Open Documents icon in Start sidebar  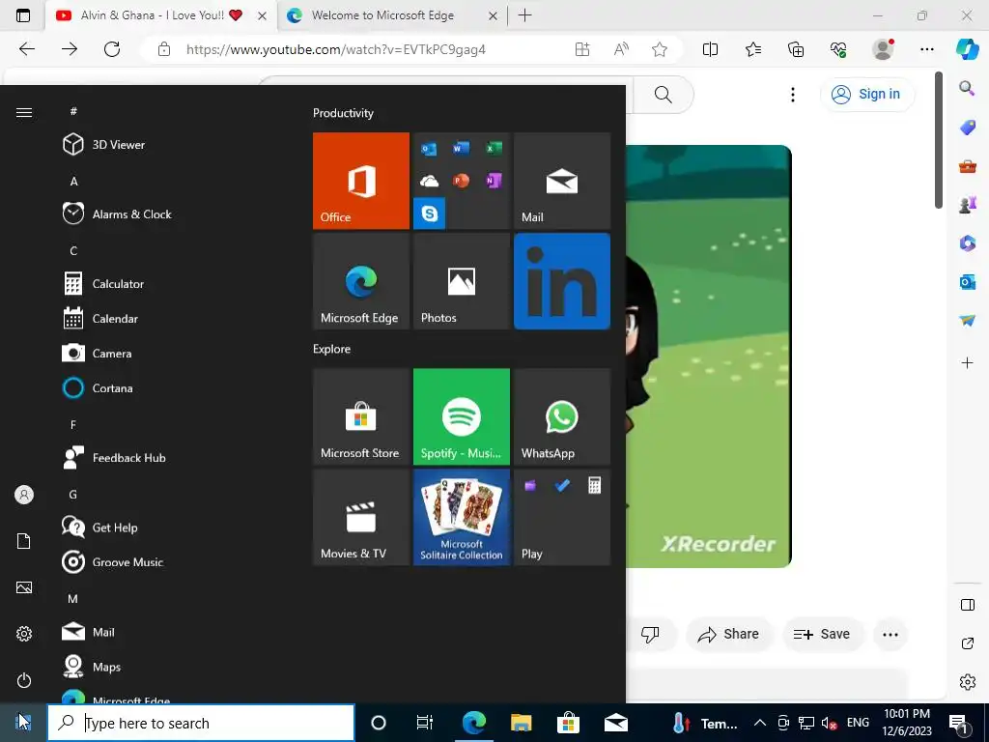tap(24, 541)
